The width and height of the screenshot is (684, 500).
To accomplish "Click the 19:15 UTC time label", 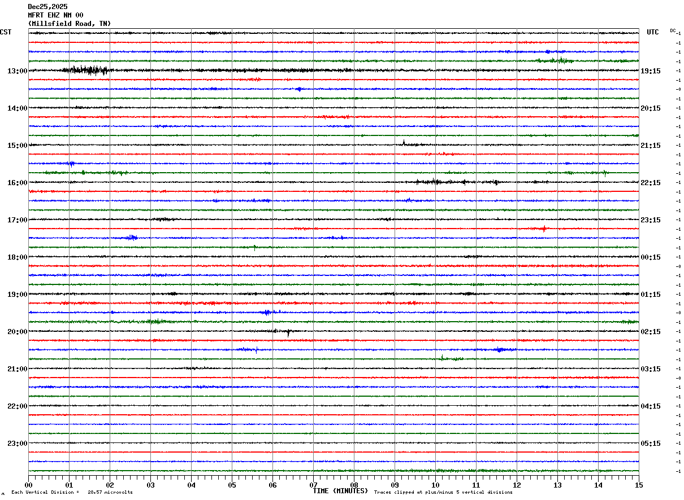I will 650,71.
